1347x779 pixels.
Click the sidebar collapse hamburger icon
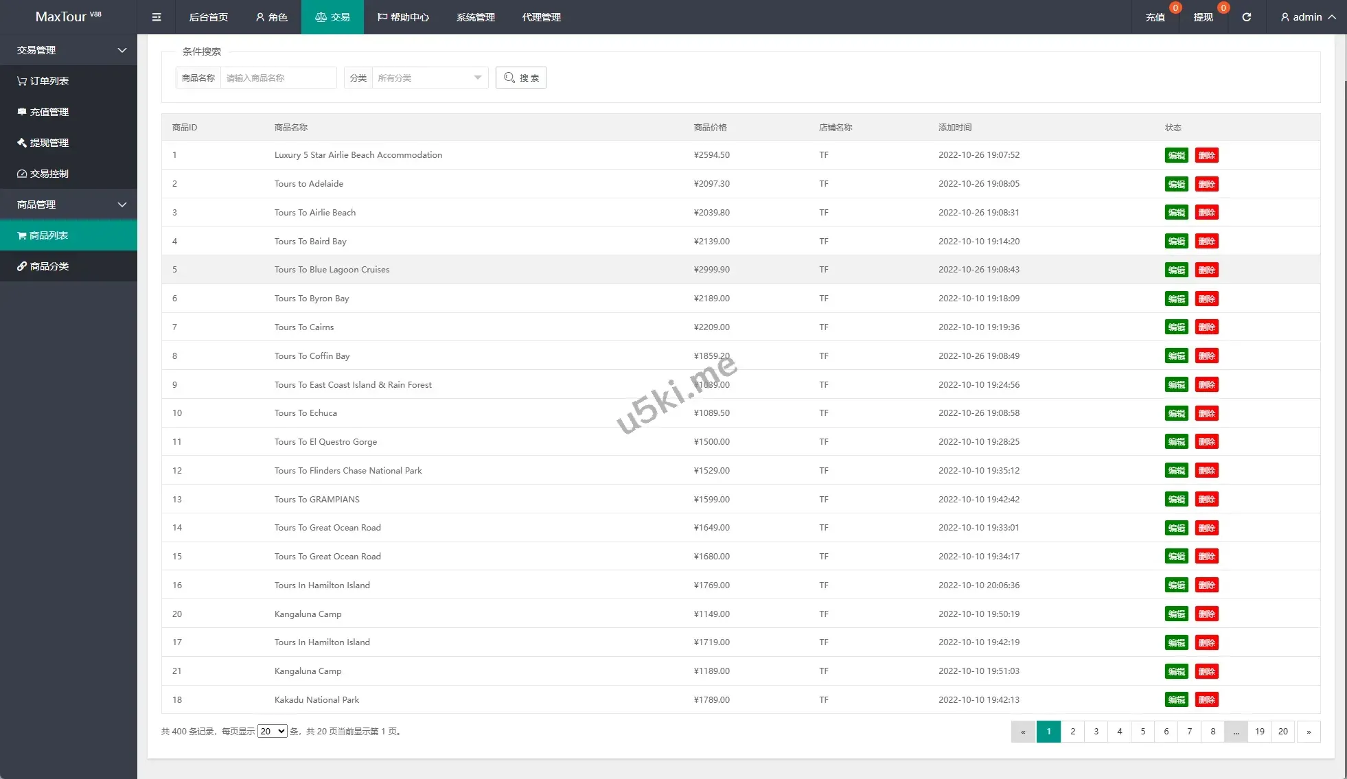157,17
